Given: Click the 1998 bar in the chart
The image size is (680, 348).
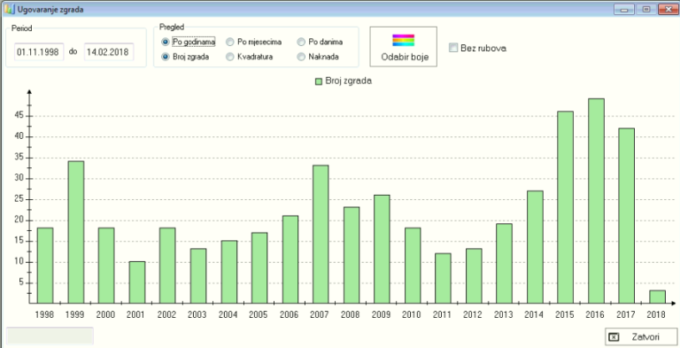Looking at the screenshot, I should pyautogui.click(x=45, y=266).
